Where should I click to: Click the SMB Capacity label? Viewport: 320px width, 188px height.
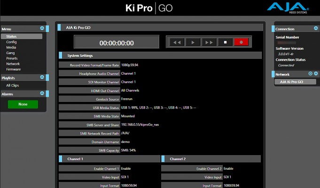click(x=90, y=150)
